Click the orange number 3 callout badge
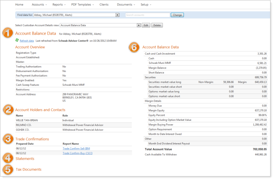 pos(8,139)
